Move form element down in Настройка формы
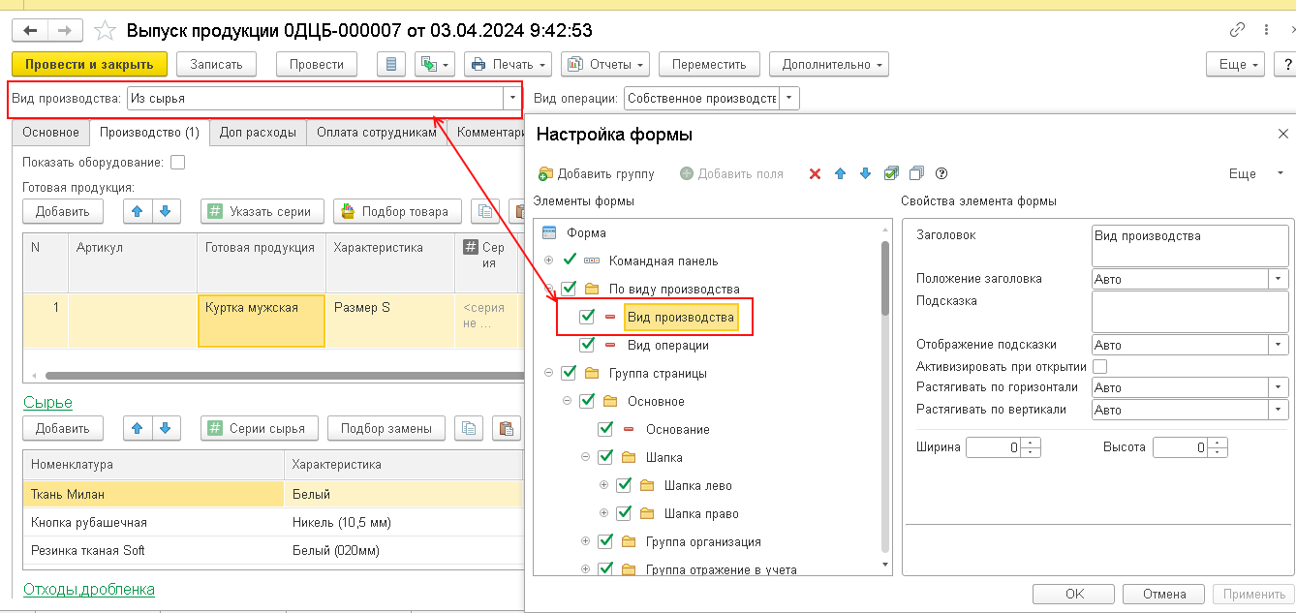This screenshot has width=1296, height=613. click(x=865, y=173)
